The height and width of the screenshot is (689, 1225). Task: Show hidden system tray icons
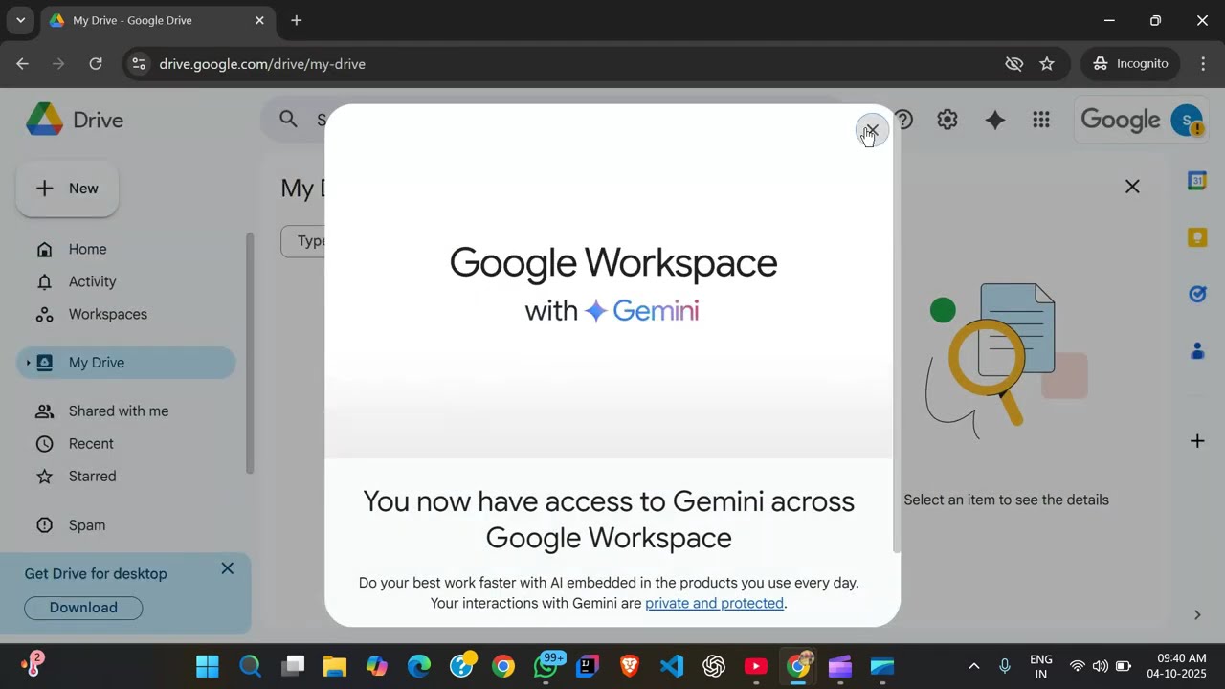[x=974, y=666]
